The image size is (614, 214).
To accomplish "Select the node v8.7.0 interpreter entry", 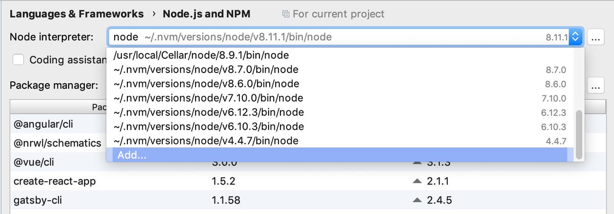I will pyautogui.click(x=337, y=69).
